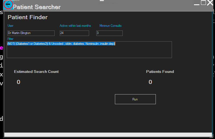Viewport: 215px width, 139px height.
Task: Minimize the Patient Searcher window
Action: coord(197,4)
